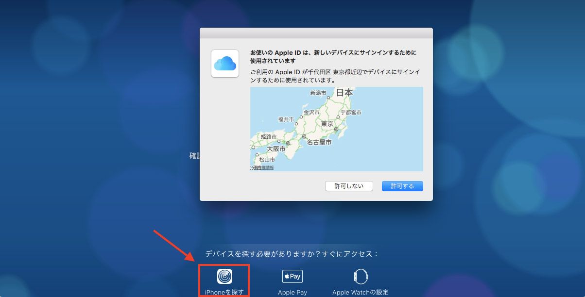Click 名古屋市 label on the map
Viewport: 585px width, 297px height.
[x=319, y=142]
